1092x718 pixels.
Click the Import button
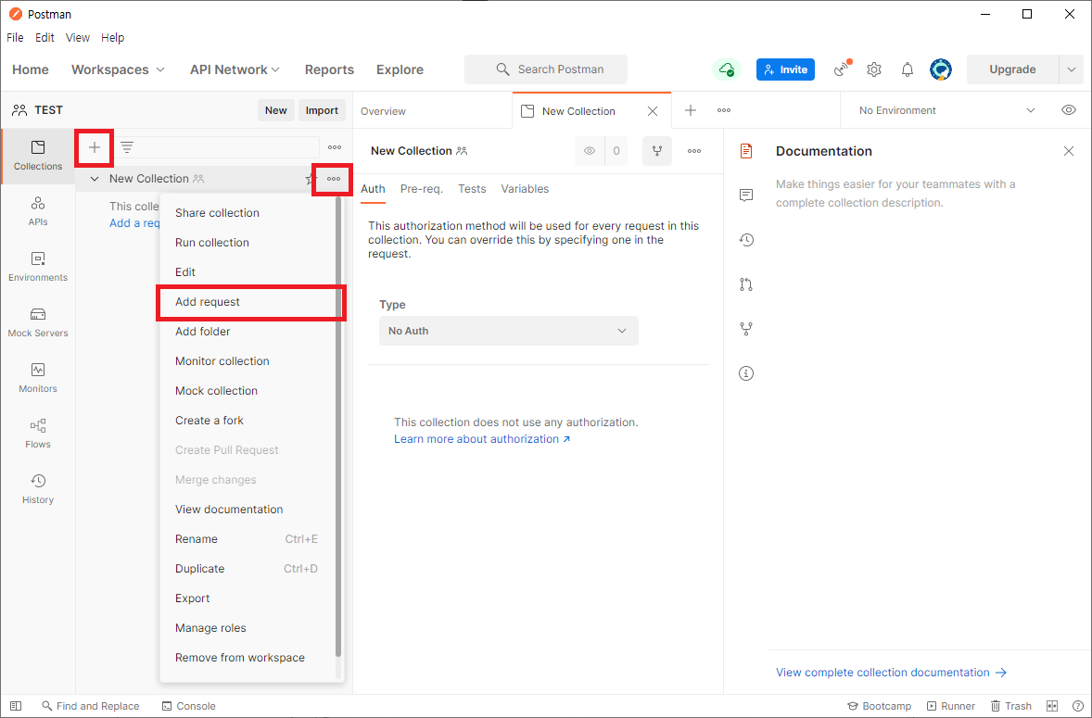click(x=322, y=110)
